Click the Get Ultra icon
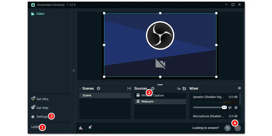272x136 pixels. tap(33, 99)
